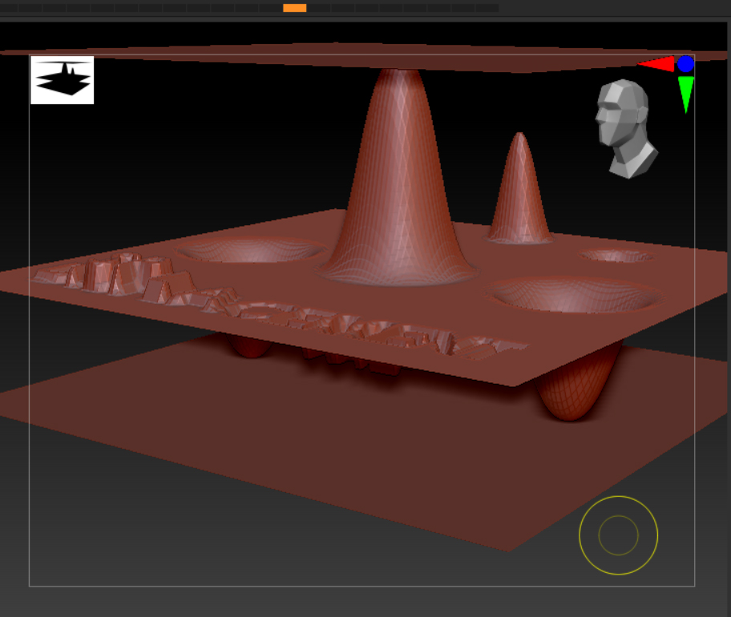Click the crater left of the tallest peak

tap(252, 250)
